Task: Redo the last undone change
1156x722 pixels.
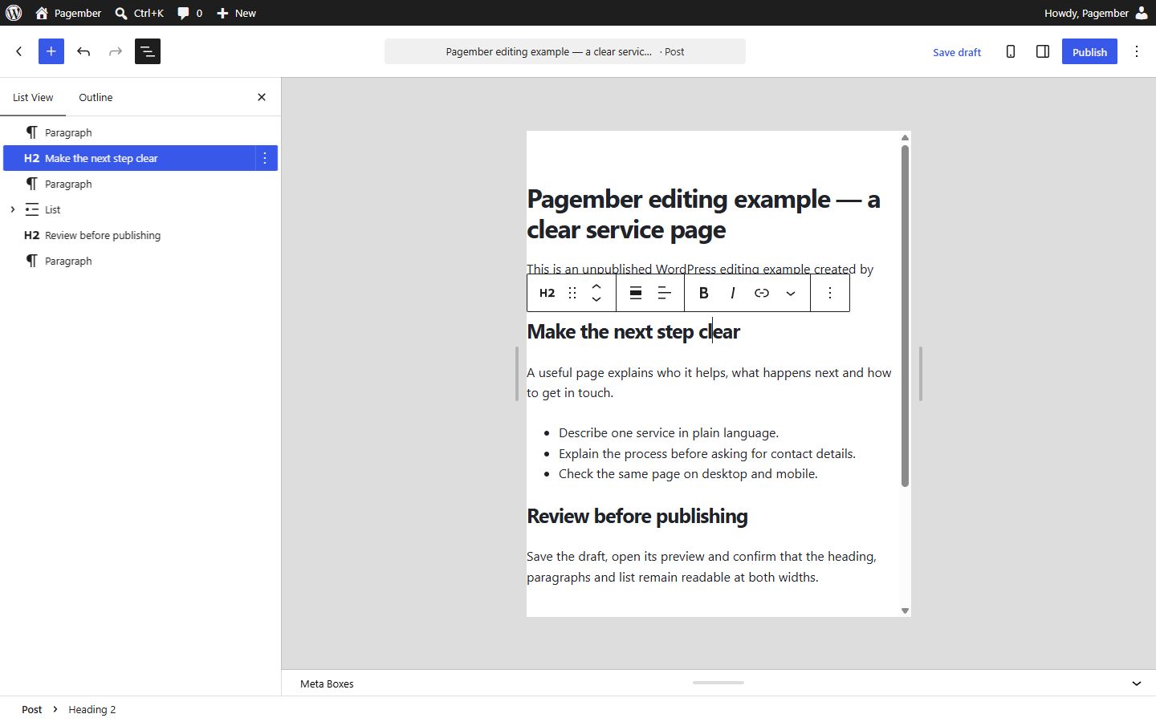Action: tap(116, 51)
